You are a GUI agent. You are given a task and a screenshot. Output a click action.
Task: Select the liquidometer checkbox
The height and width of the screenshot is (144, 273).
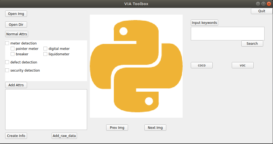point(46,54)
